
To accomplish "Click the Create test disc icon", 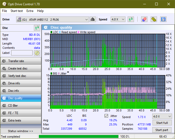I will (x=4, y=68).
